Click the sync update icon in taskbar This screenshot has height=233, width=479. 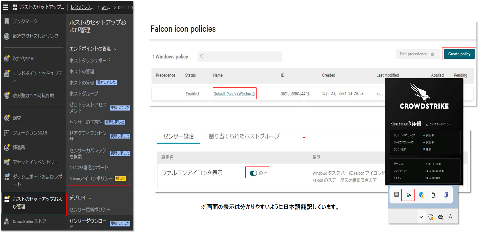(x=431, y=217)
